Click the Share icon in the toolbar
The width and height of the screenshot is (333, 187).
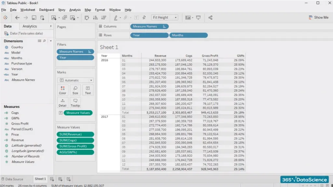210,18
